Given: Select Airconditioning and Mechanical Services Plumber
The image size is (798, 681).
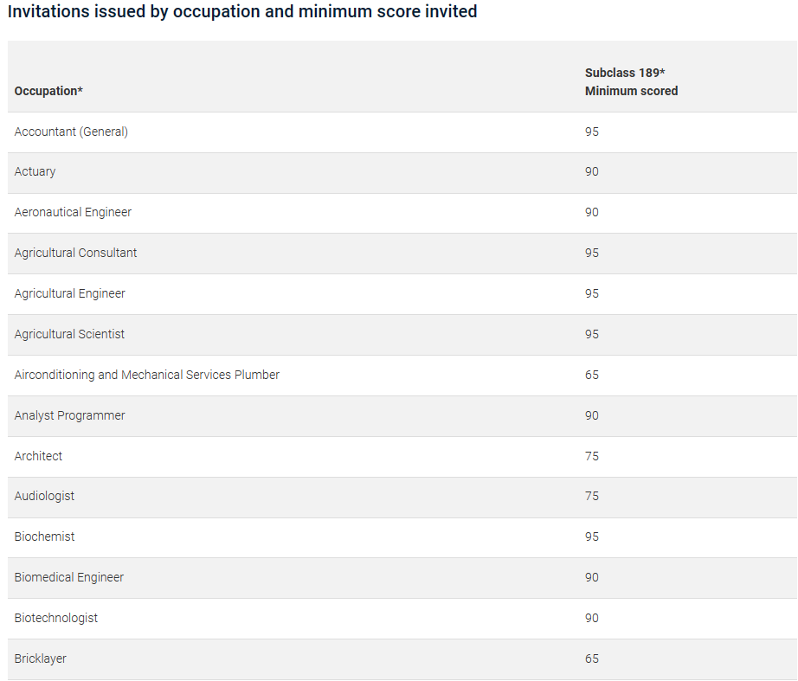Looking at the screenshot, I should click(147, 375).
